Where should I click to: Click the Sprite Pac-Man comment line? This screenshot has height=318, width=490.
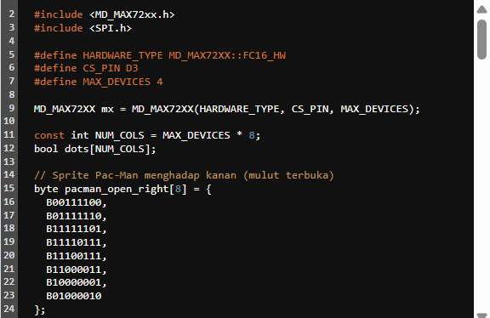coord(184,175)
